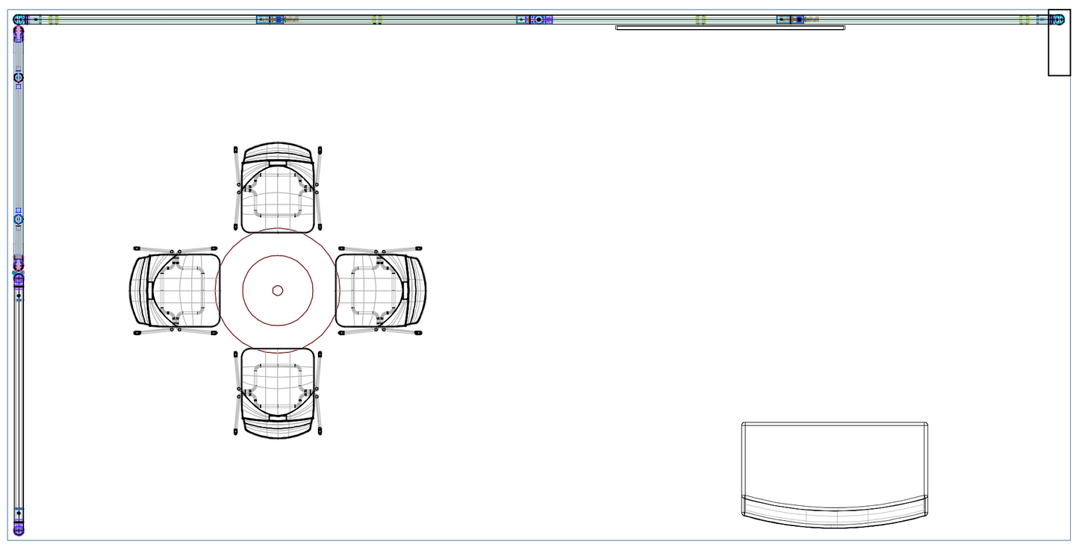Click the small center circle of the round table
Screen dimensions: 1079x550
(x=278, y=290)
